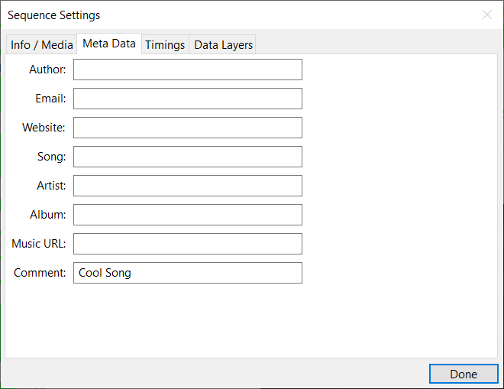Click the Website text field
Screen dimensions: 504x389
click(187, 128)
